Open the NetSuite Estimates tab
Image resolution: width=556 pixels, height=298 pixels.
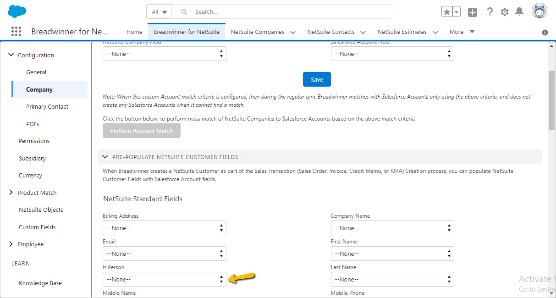(402, 32)
